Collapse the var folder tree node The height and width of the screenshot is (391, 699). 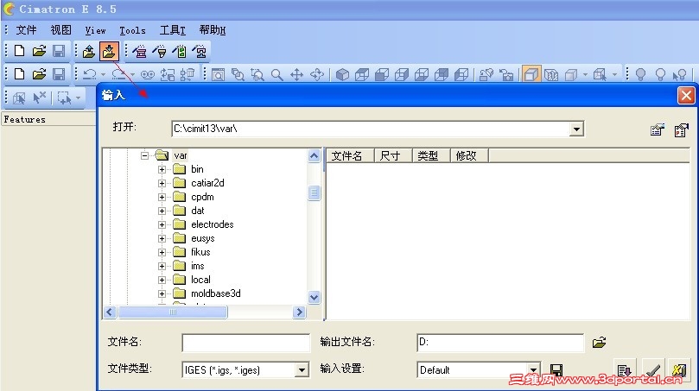(144, 155)
